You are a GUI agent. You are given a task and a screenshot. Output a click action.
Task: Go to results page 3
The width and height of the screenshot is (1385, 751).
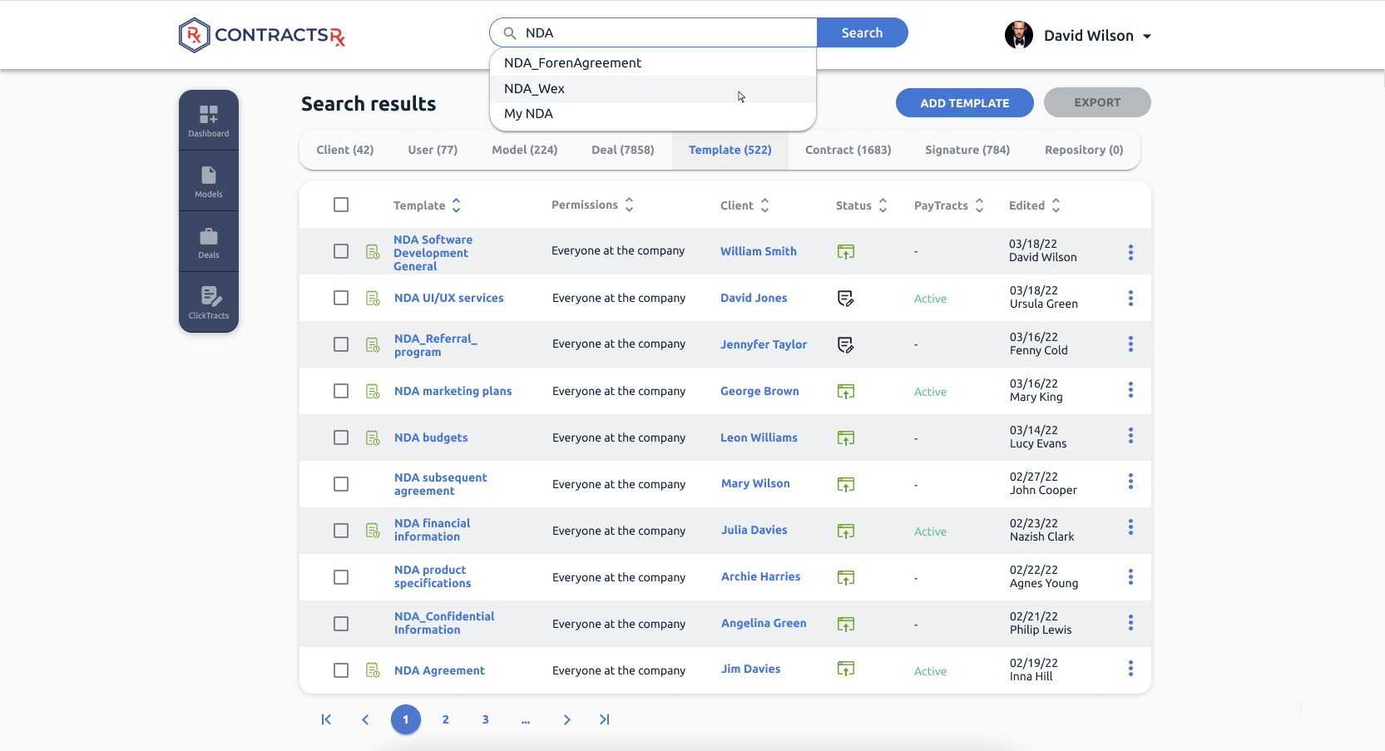tap(486, 719)
